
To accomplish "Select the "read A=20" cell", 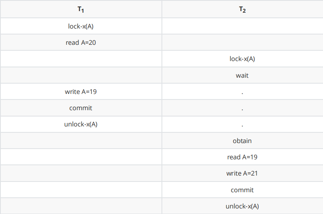I will (81, 42).
